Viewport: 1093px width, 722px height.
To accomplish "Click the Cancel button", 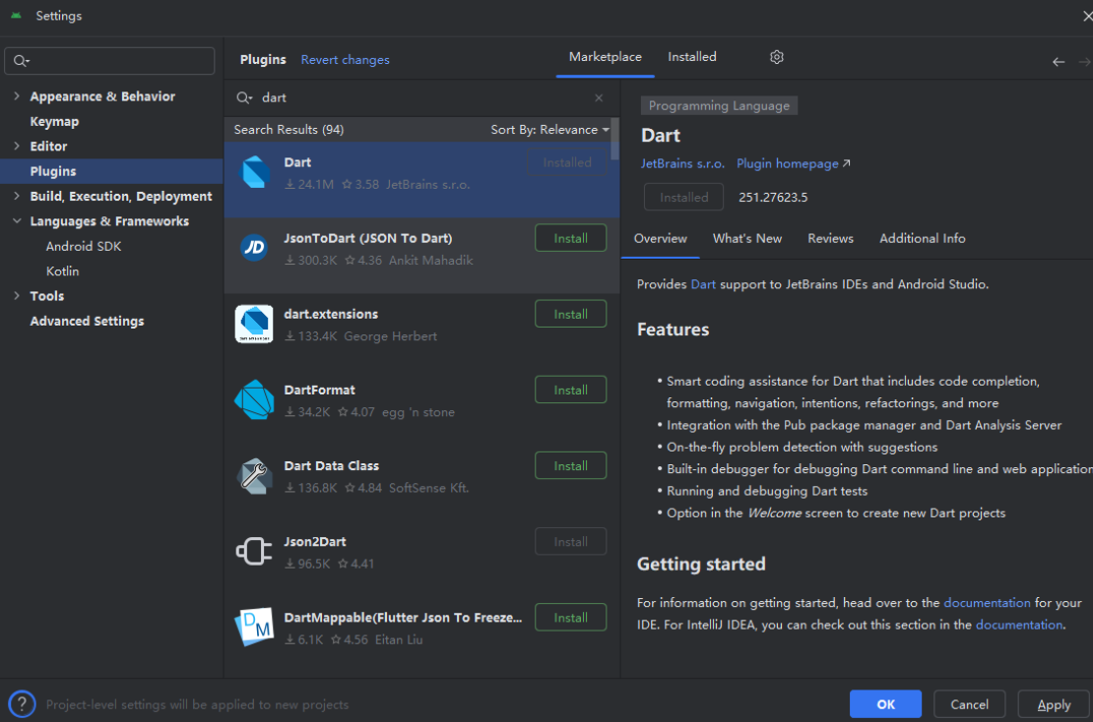I will pos(969,704).
